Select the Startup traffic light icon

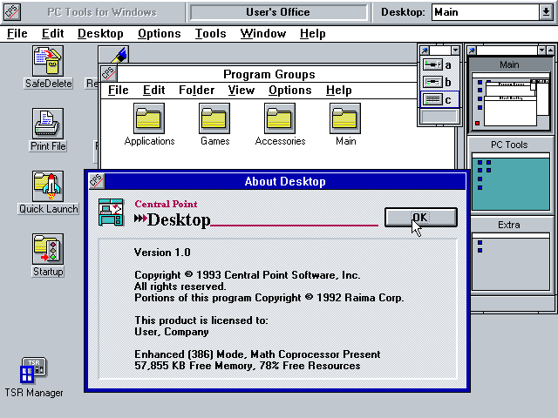48,249
